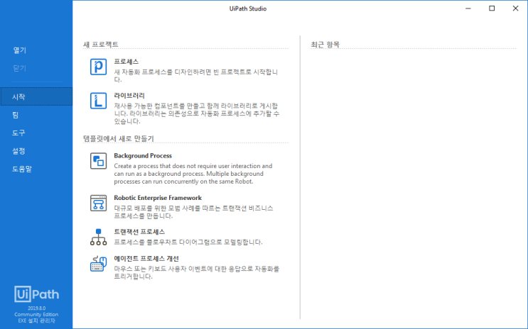Click the 프로세스 description starting '새 자동화 프로세스를'
Viewport: 528px width, 329px height.
[196, 76]
